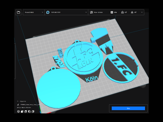Select the large plain disc model
The image size is (163, 122).
[x=59, y=88]
